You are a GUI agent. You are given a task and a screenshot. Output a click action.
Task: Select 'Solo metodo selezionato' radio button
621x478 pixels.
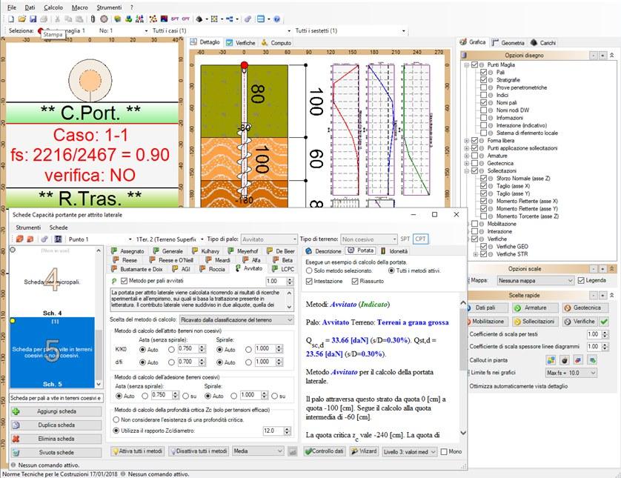click(x=309, y=272)
